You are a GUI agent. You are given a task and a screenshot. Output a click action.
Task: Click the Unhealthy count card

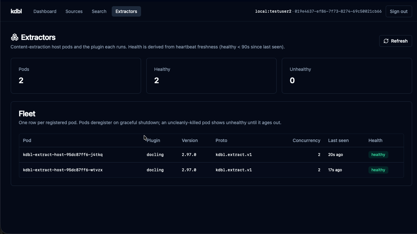pyautogui.click(x=347, y=76)
